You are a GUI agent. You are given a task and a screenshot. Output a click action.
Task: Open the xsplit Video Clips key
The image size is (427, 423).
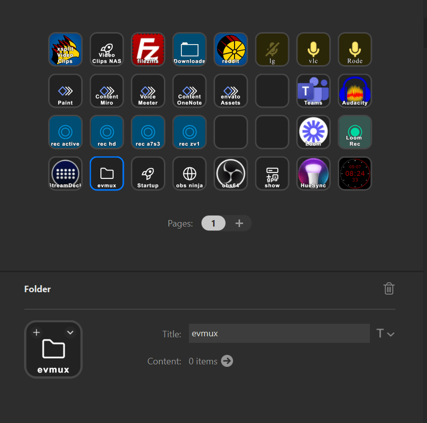(65, 49)
